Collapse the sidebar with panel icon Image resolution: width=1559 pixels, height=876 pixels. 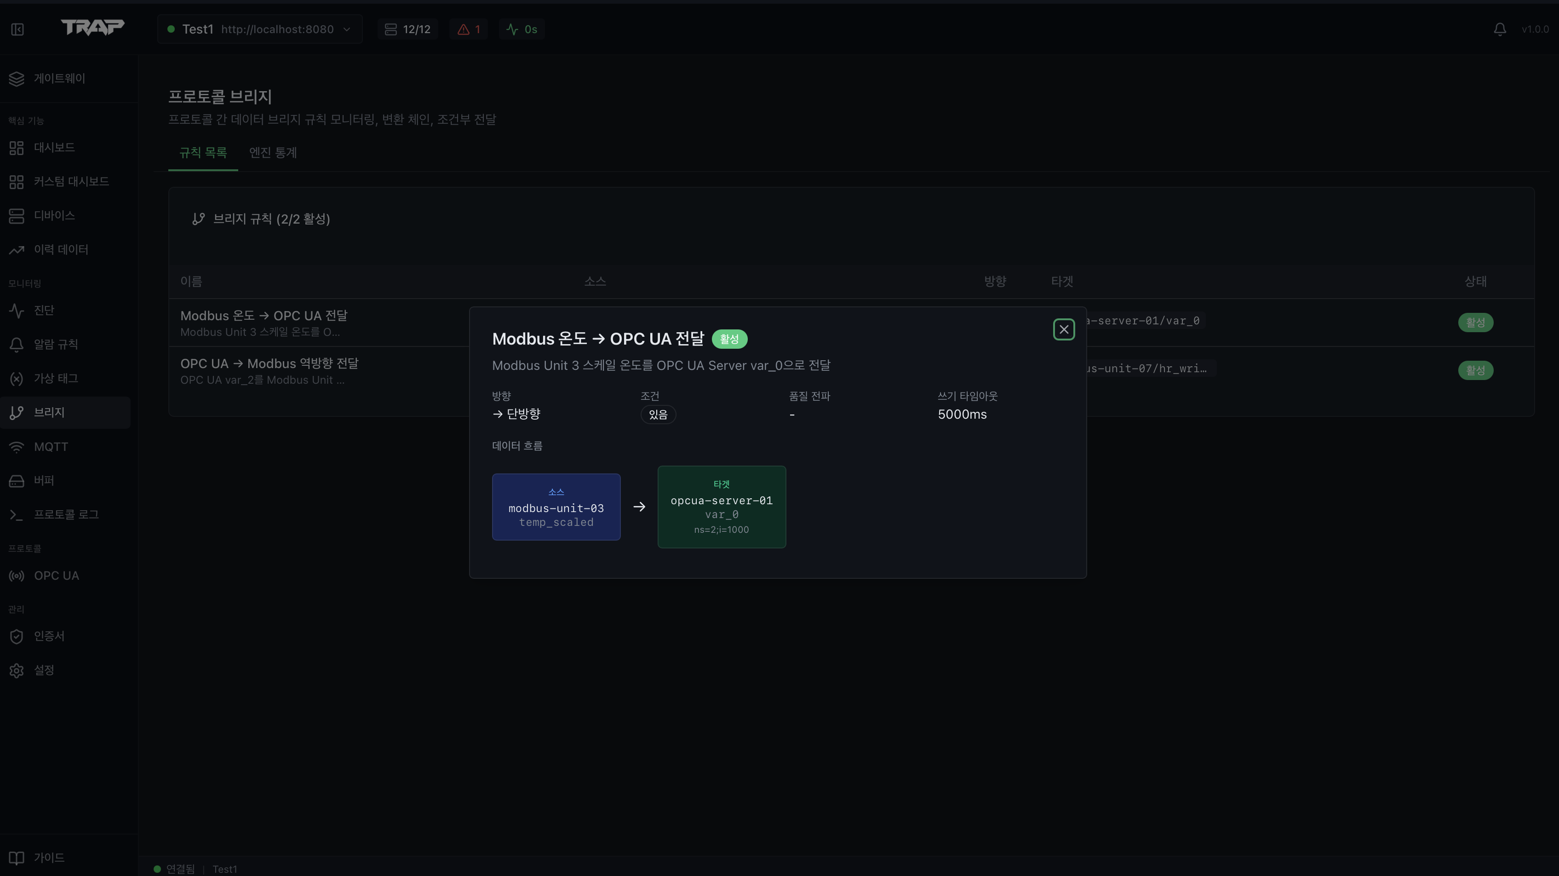point(17,29)
